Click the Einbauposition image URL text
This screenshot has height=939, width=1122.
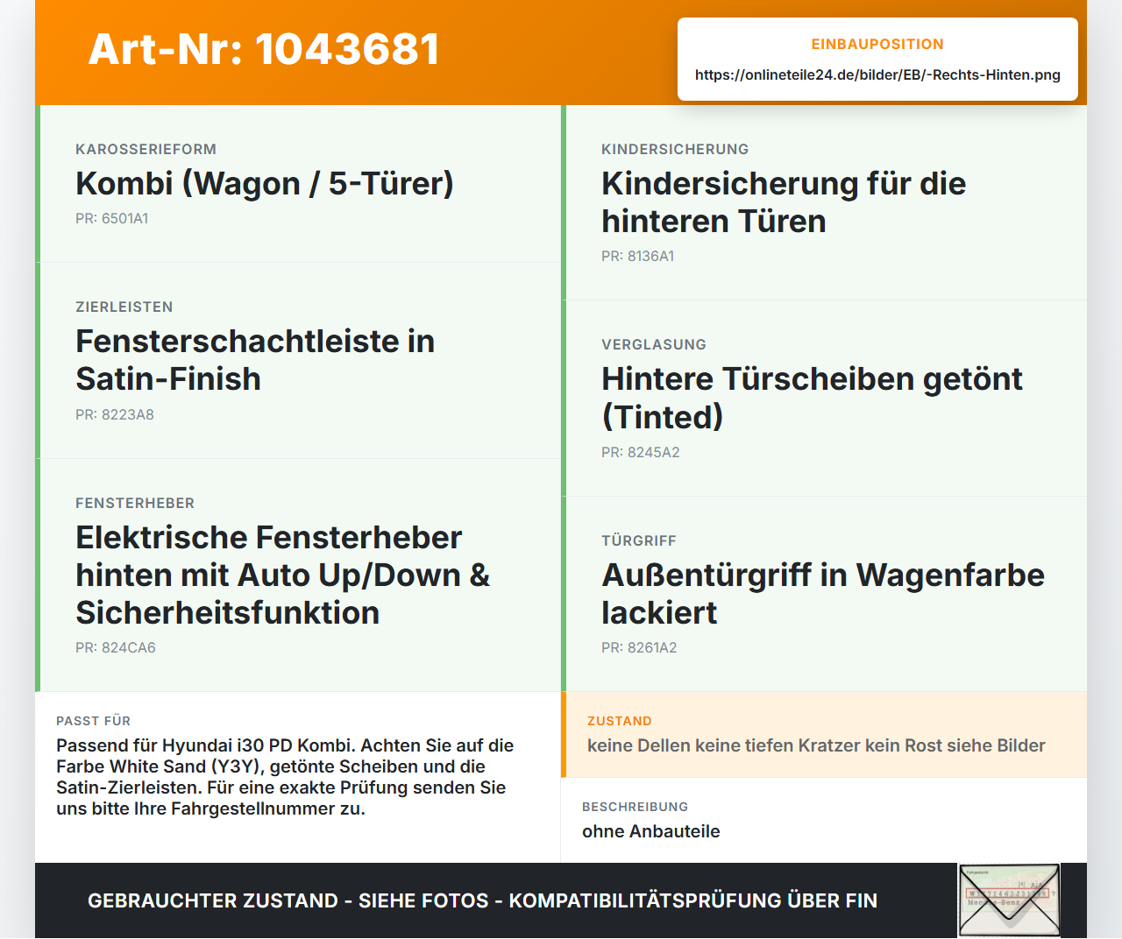[x=877, y=74]
